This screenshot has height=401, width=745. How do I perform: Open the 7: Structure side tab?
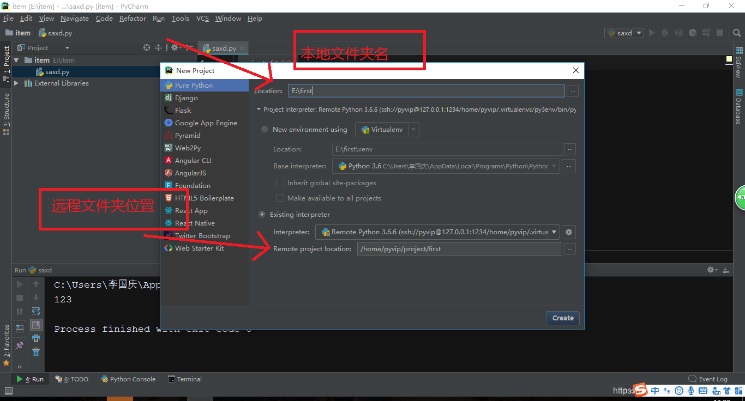point(7,114)
